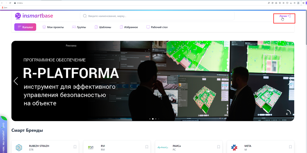This screenshot has width=307, height=153.
Task: Open the browser downloads icon
Action: coord(290,3)
